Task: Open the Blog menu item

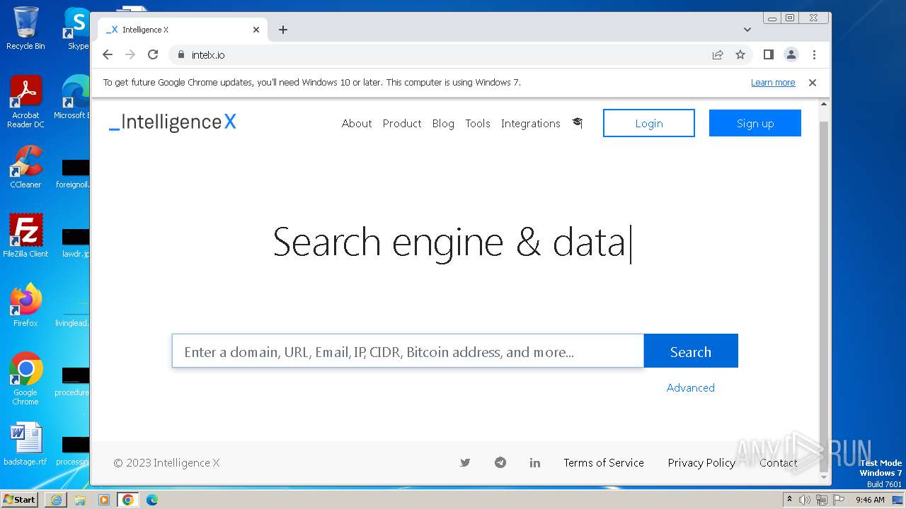Action: [x=443, y=123]
